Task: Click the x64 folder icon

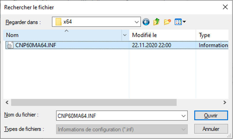Action: pyautogui.click(x=58, y=22)
